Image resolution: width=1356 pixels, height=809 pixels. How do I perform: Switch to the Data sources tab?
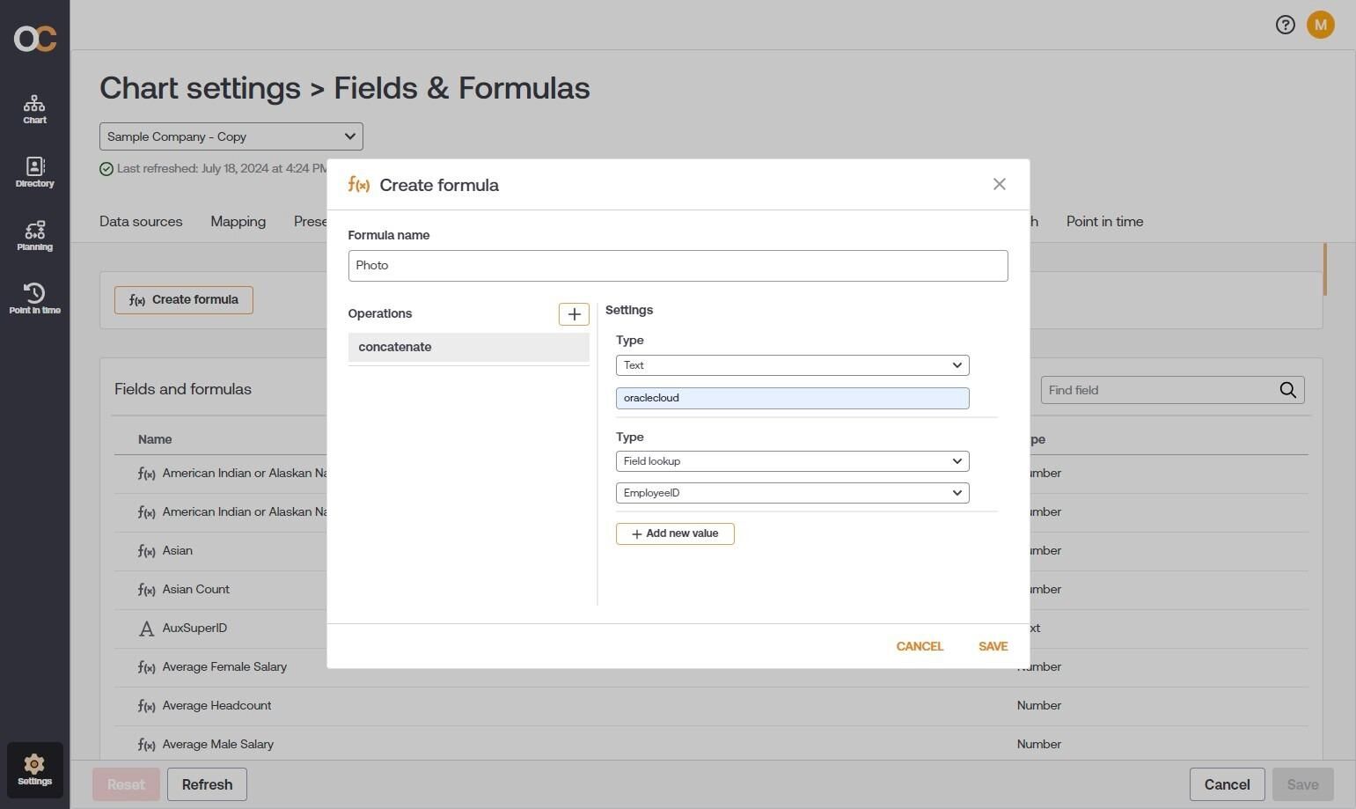(141, 222)
